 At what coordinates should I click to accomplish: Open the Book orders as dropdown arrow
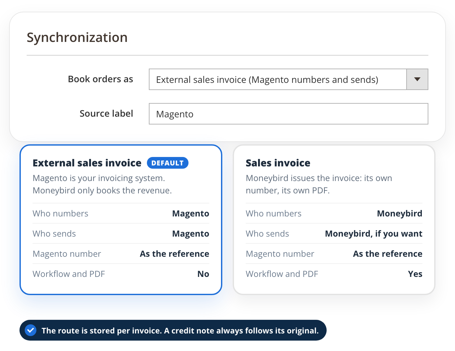click(x=417, y=79)
